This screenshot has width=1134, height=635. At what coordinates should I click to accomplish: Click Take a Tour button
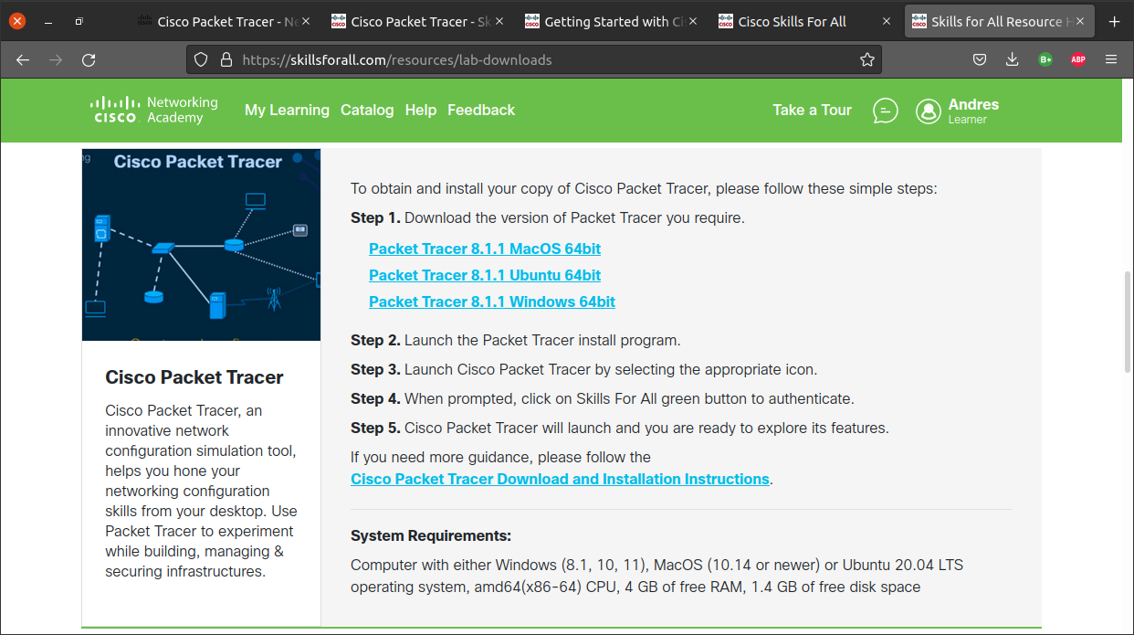812,110
